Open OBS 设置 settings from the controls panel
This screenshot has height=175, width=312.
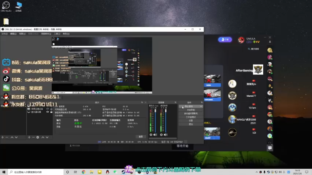click(191, 121)
